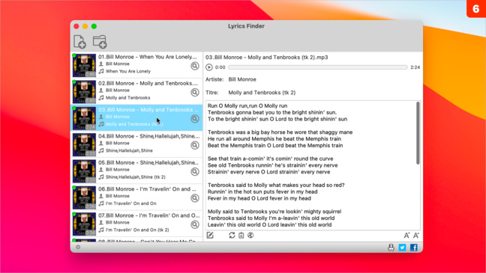The image size is (486, 273).
Task: Click the window's green zoom button
Action: (x=94, y=26)
